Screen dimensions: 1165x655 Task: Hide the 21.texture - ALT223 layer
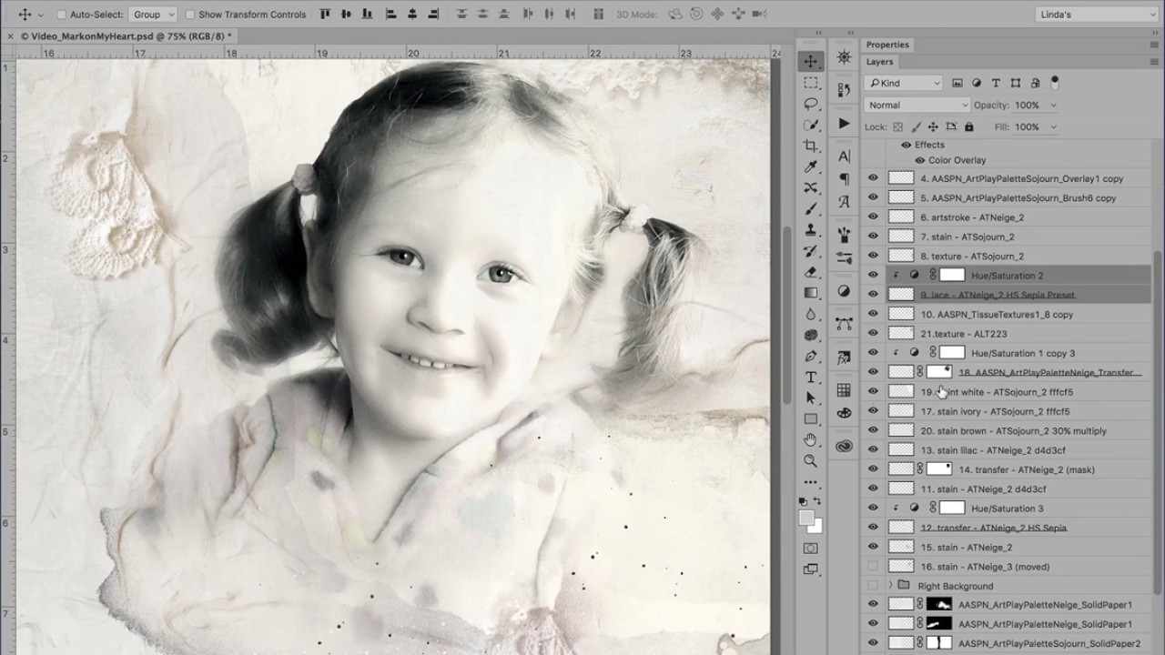tap(873, 334)
